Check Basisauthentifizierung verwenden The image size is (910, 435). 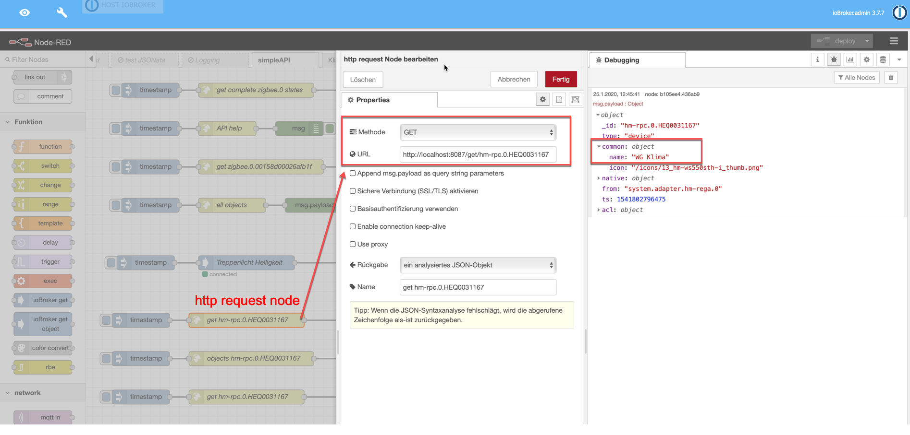[353, 209]
